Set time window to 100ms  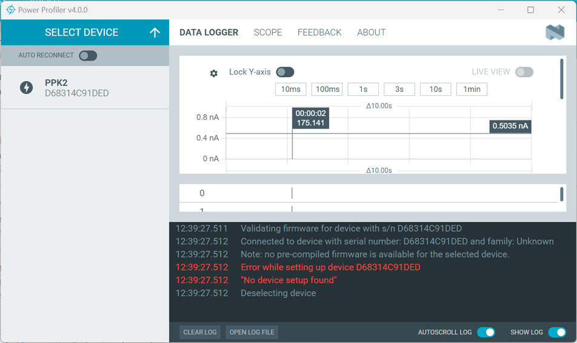327,90
